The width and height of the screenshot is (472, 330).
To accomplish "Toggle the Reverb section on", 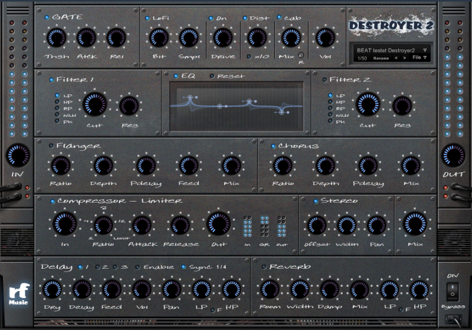I will click(264, 267).
